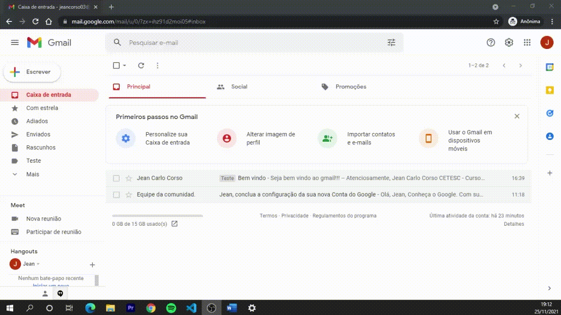Go to the newer messages arrow
Image resolution: width=561 pixels, height=315 pixels.
[x=504, y=66]
